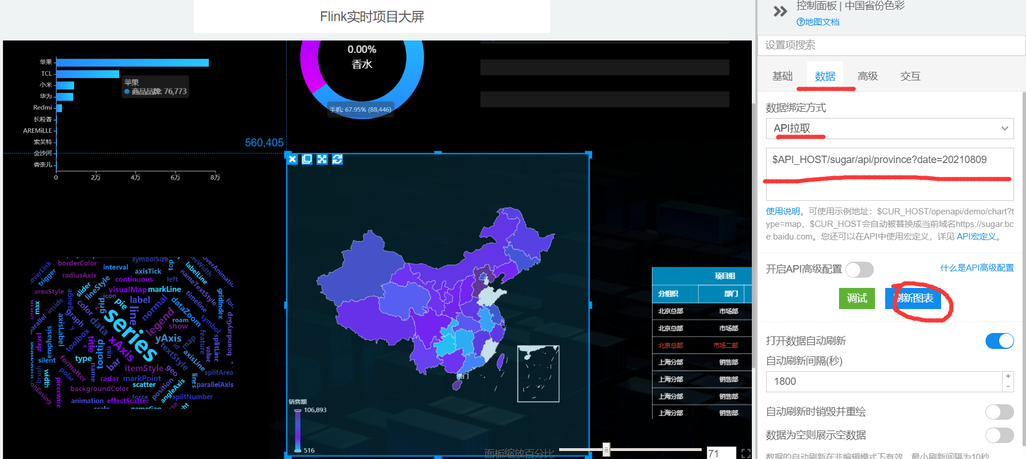Click the red 北京总部 table row
1026x459 pixels.
702,345
